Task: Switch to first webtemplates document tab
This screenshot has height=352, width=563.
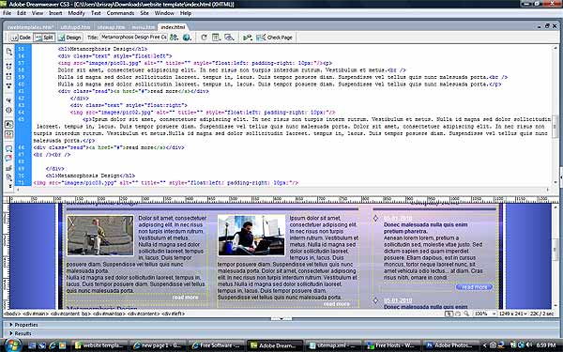Action: coord(30,27)
